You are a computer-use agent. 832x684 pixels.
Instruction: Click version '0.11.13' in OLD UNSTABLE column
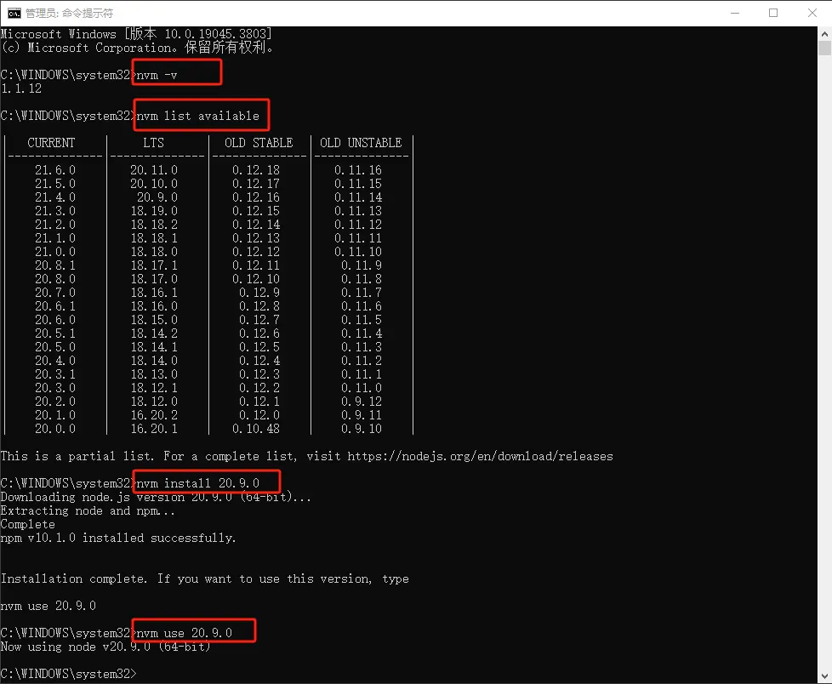[358, 211]
